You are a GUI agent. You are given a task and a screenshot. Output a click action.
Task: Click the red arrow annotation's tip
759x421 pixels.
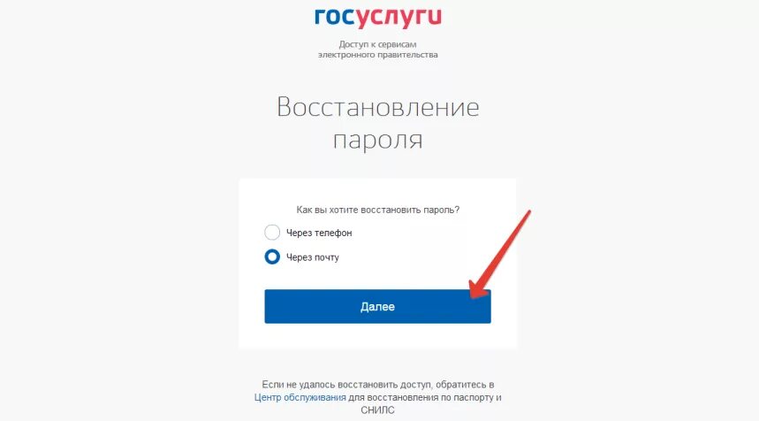point(473,296)
